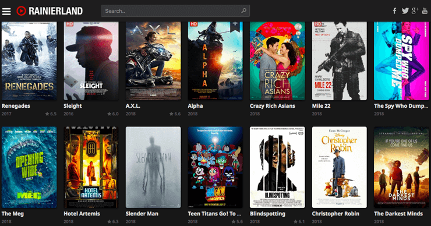
Task: Click inside the Search field
Action: click(x=175, y=11)
